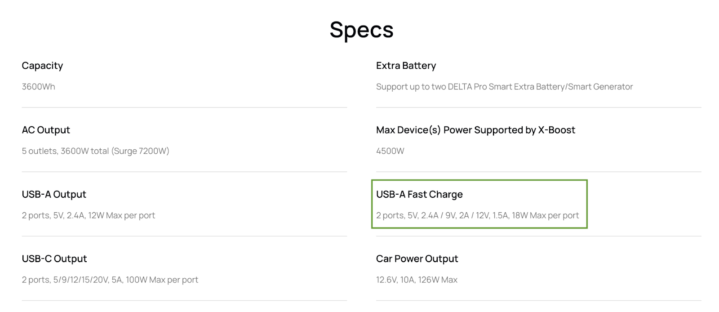
Task: Click the Specs page heading
Action: (361, 30)
